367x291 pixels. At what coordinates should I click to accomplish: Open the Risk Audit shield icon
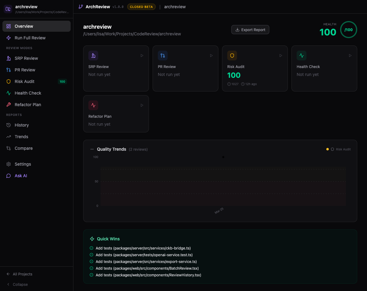(232, 56)
